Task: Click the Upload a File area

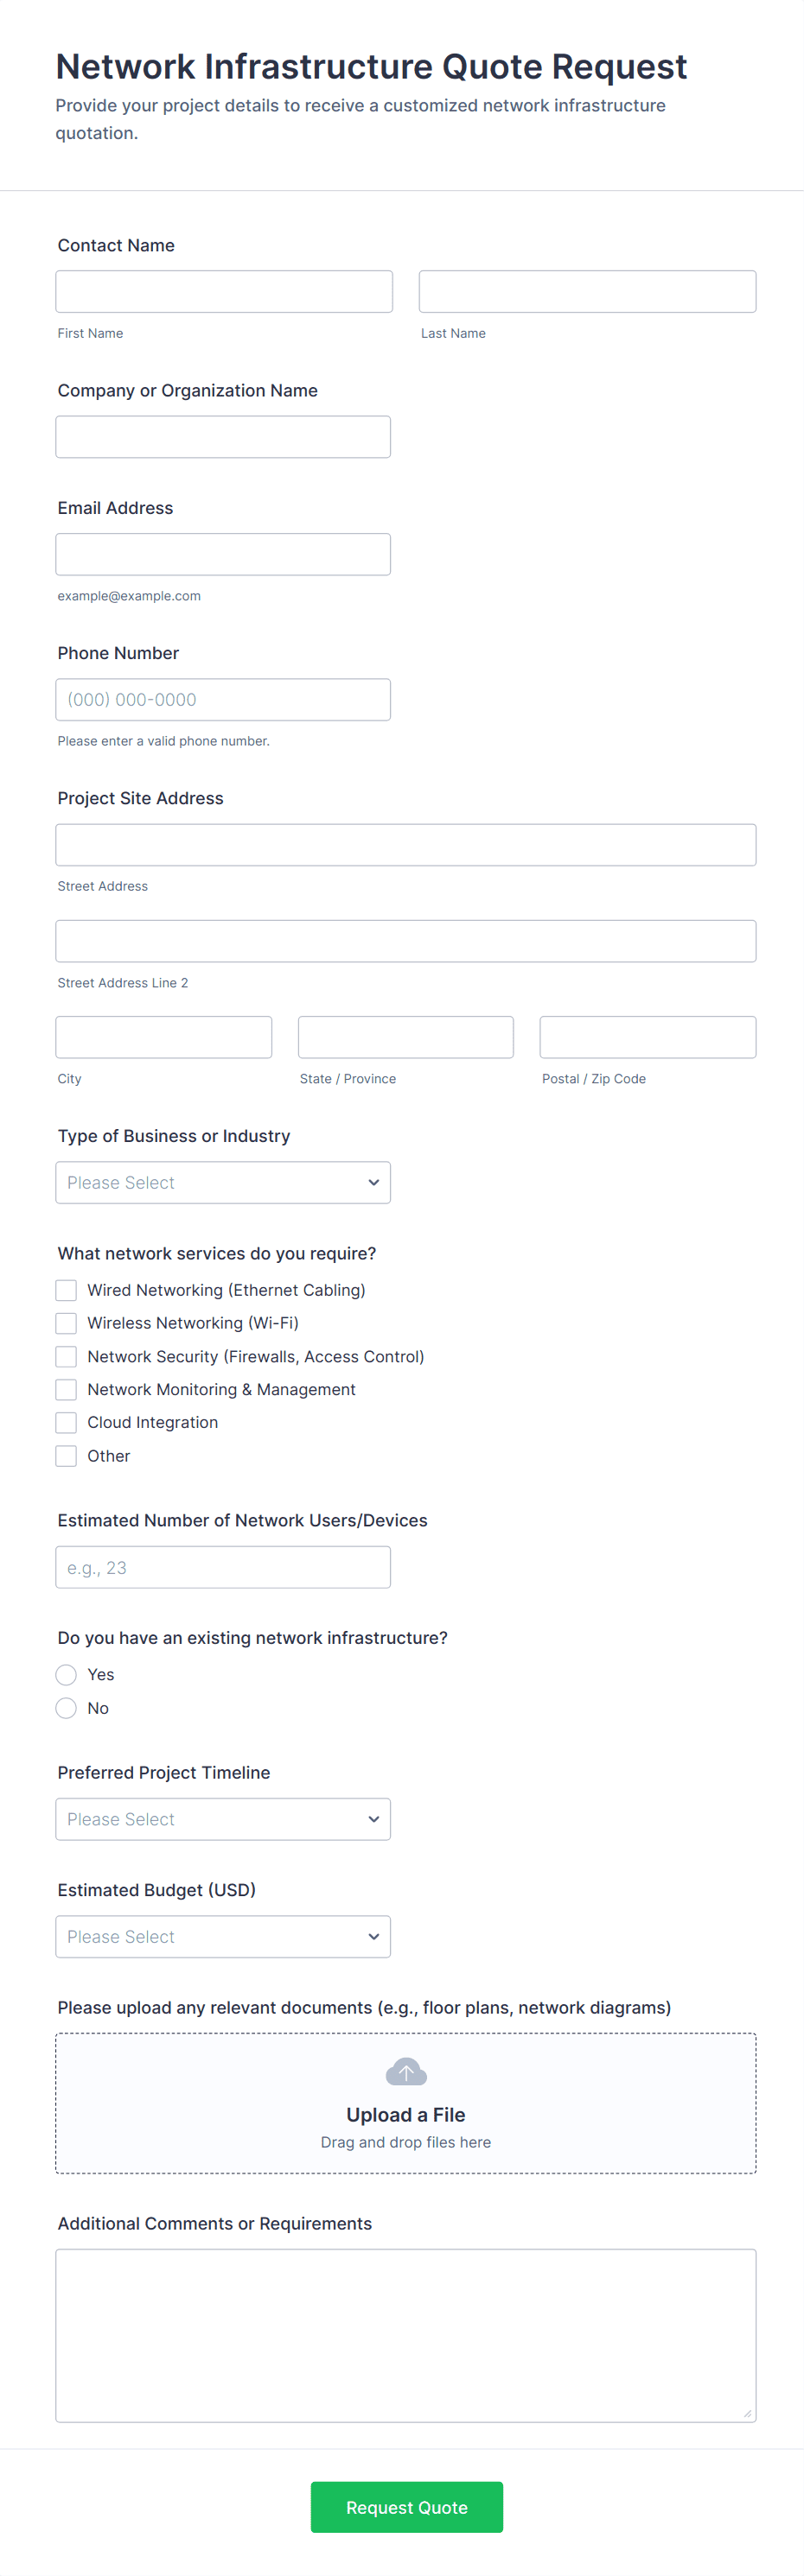Action: coord(405,2116)
